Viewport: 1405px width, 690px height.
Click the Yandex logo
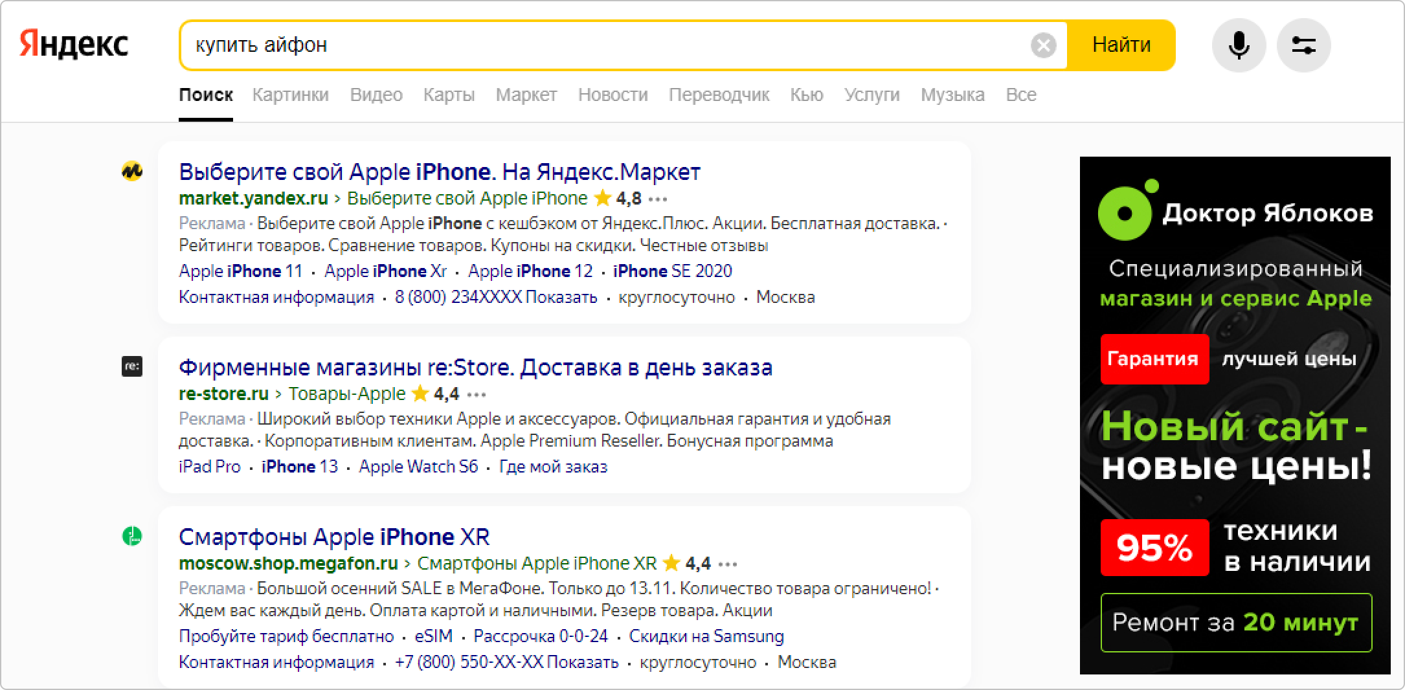pos(74,45)
